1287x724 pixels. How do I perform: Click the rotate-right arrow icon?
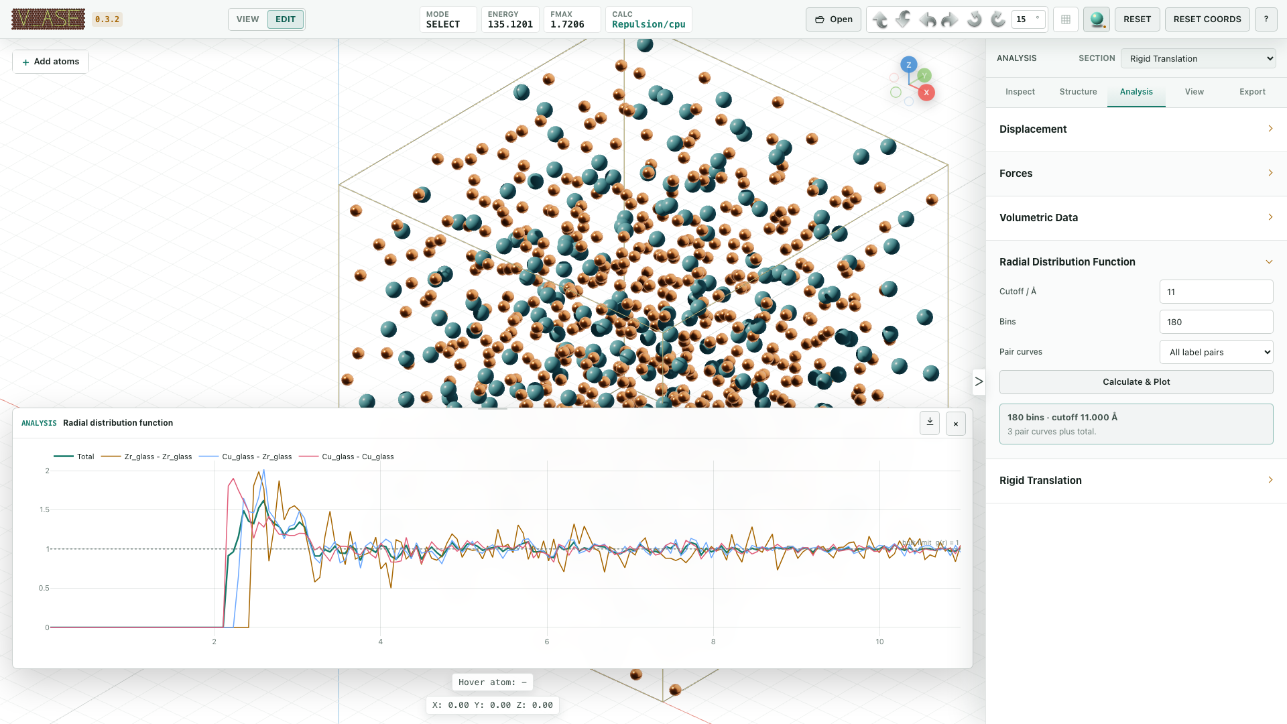point(951,19)
